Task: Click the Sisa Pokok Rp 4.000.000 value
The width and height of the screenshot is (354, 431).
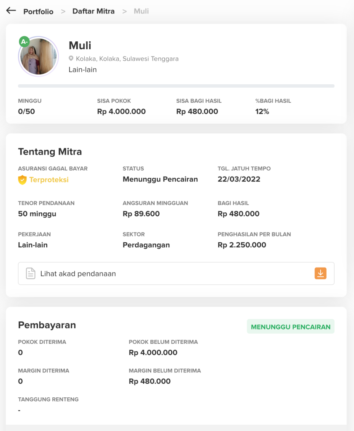Action: 121,112
